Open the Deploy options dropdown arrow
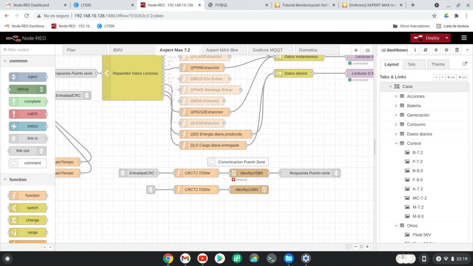 coord(447,38)
